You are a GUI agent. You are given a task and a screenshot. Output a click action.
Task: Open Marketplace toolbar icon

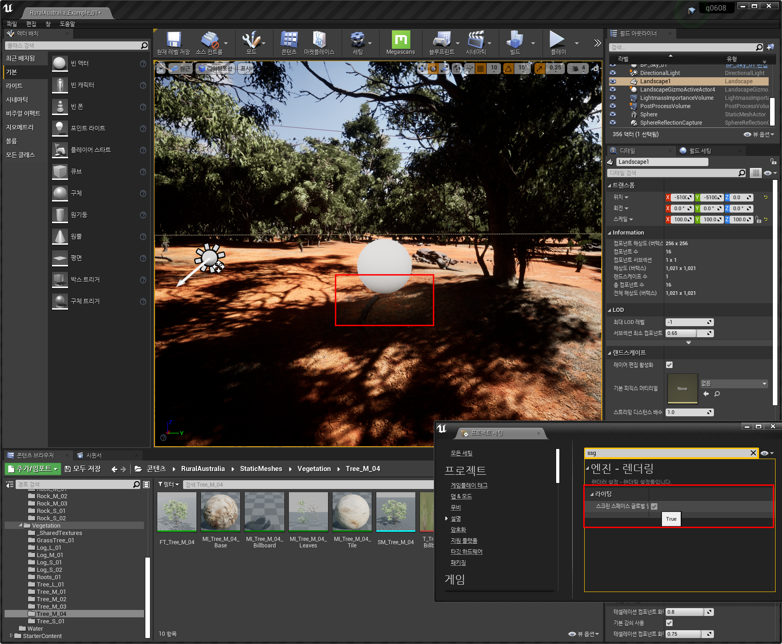[x=319, y=40]
